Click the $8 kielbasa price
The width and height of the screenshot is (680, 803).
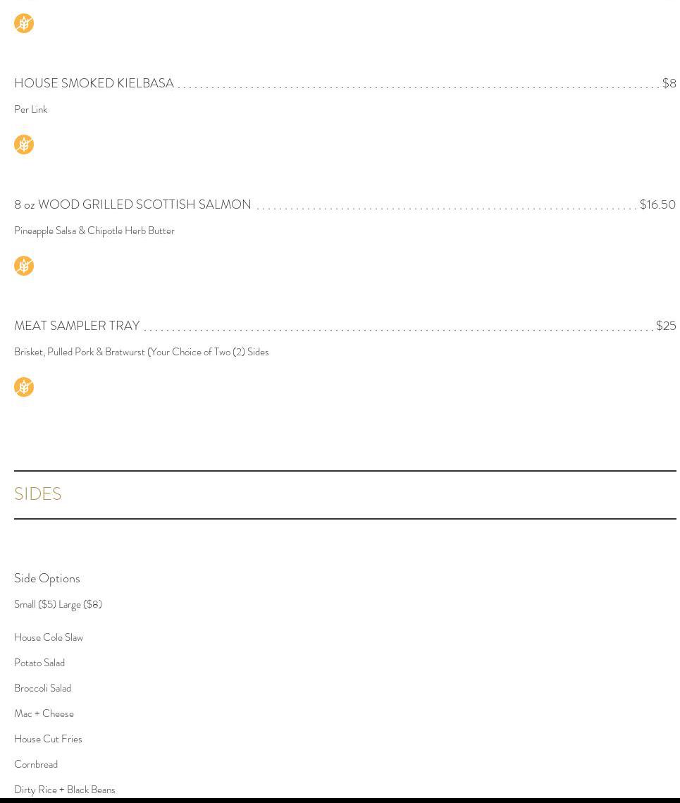tap(669, 83)
